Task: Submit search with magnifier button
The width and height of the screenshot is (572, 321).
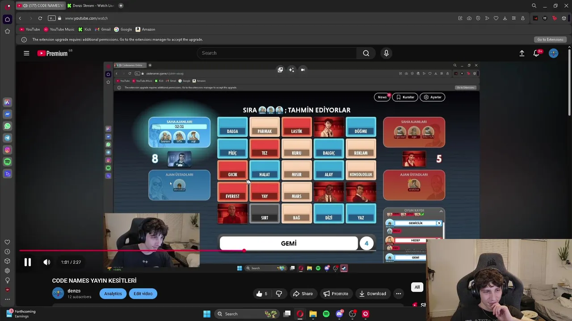Action: (x=366, y=53)
